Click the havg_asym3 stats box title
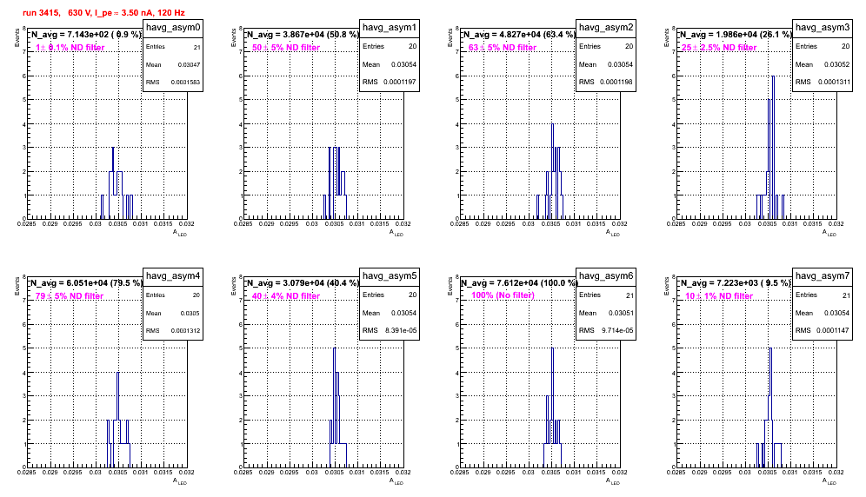This screenshot has height=497, width=866. coord(823,28)
